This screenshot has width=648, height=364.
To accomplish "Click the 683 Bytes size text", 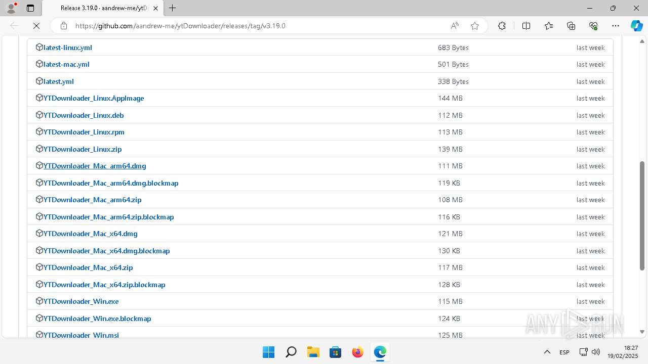I will [x=453, y=48].
